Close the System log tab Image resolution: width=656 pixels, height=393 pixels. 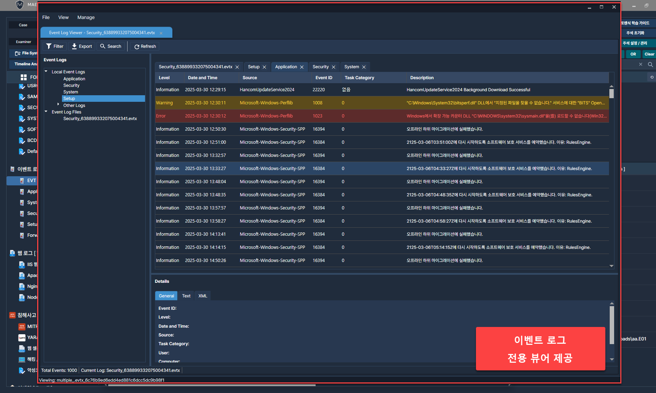coord(364,67)
